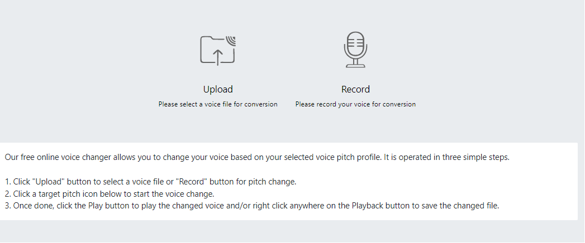
Task: Click the signal waves on the folder corner
Action: click(x=231, y=41)
